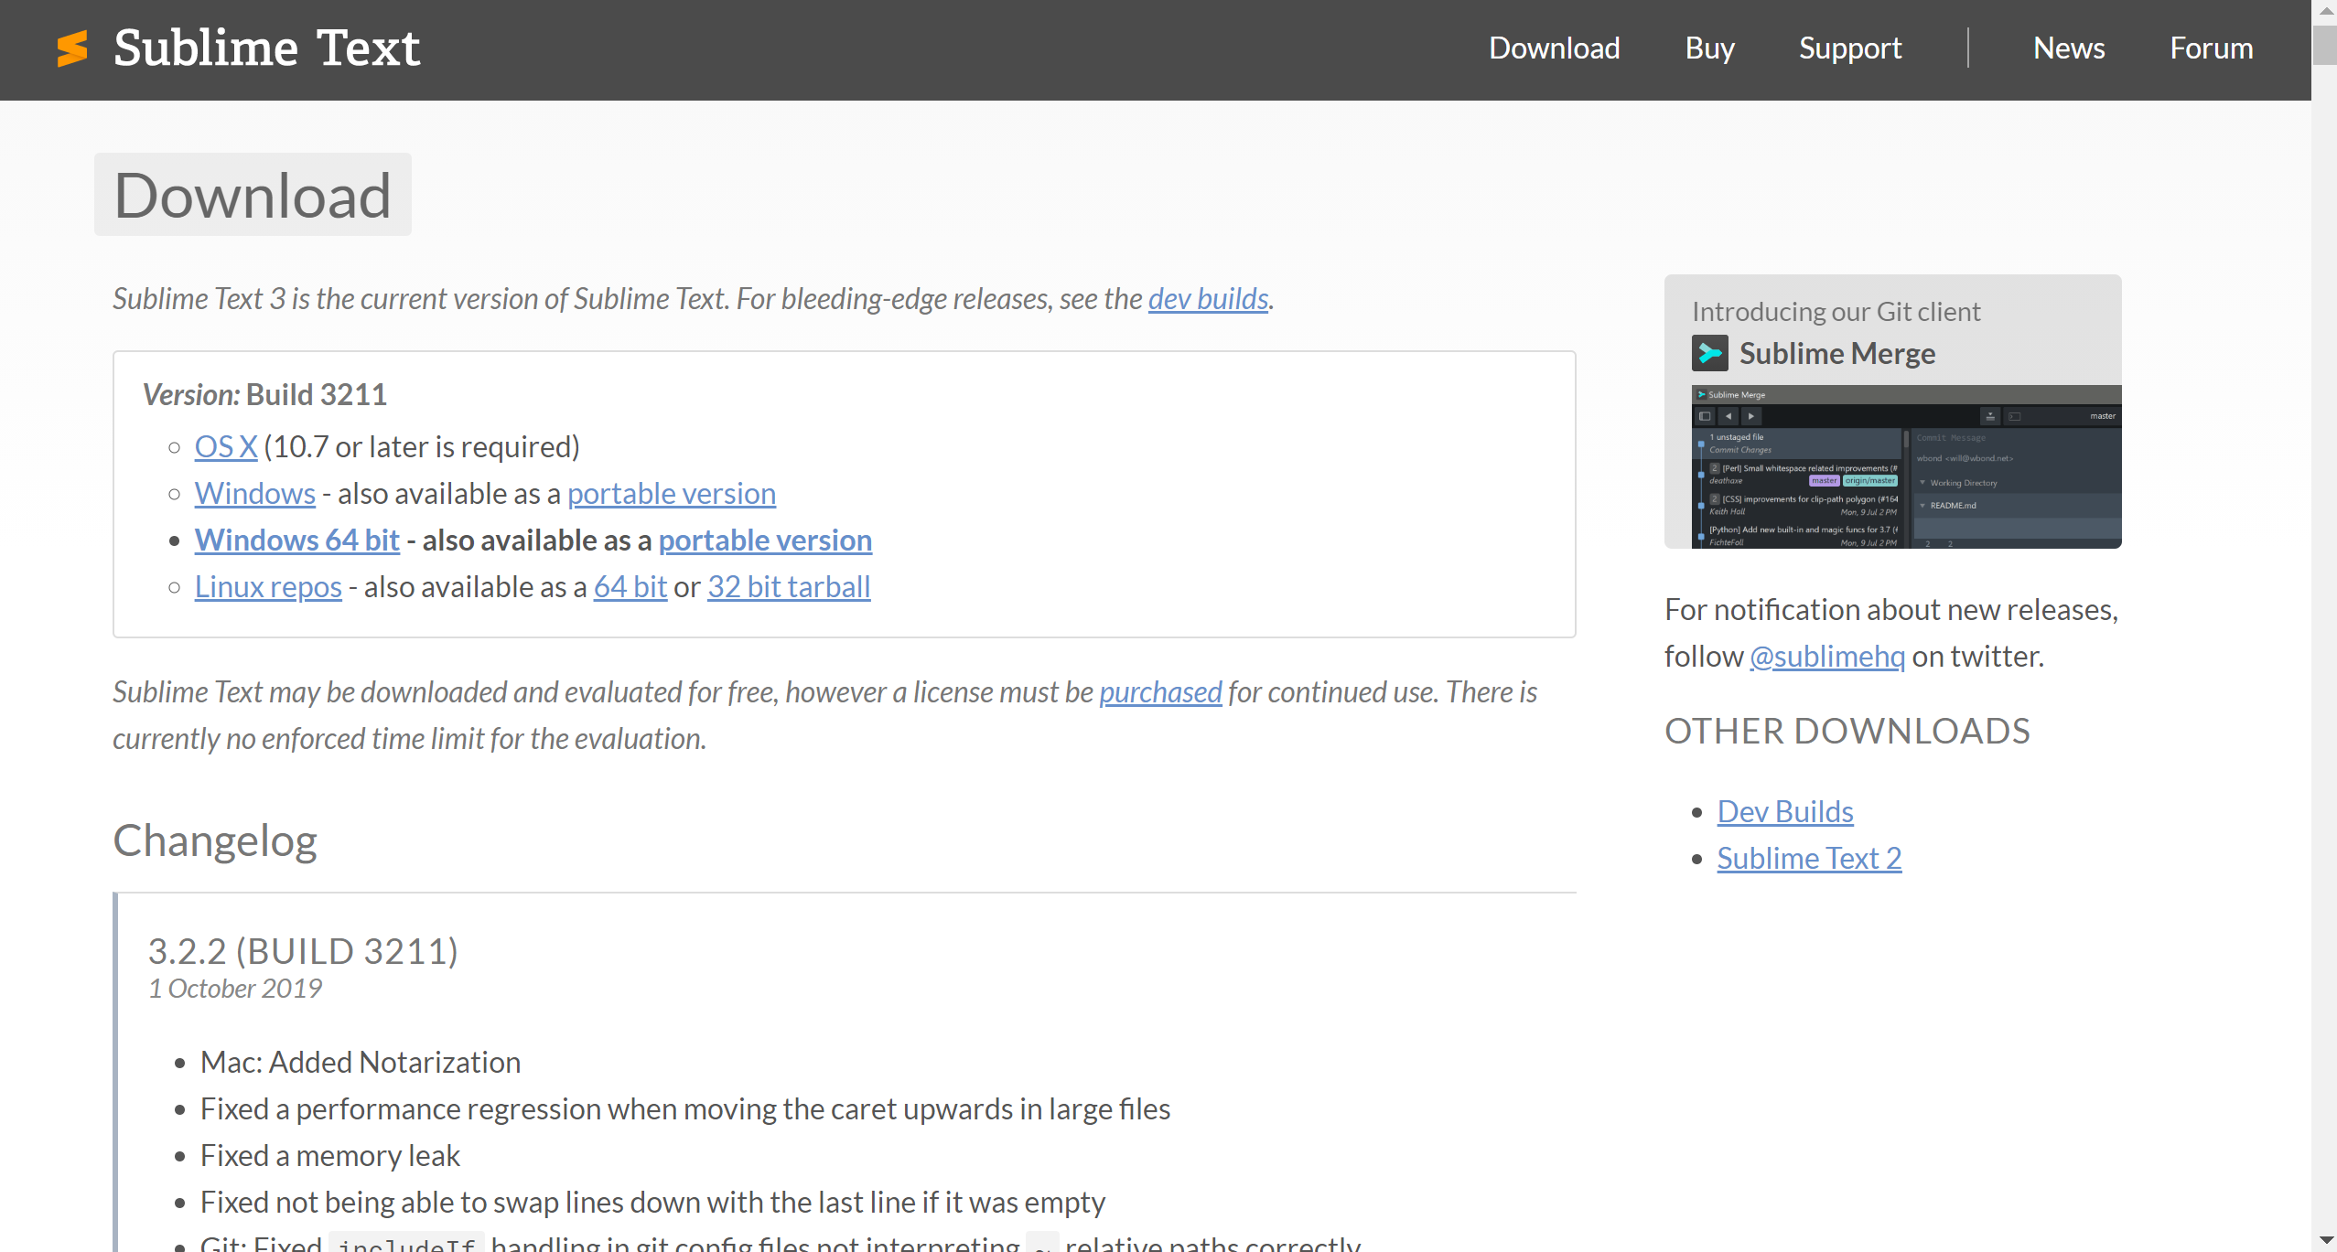
Task: Open the Buy page
Action: (1707, 48)
